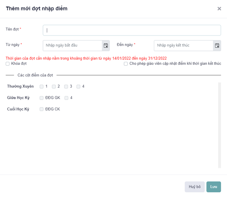The height and width of the screenshot is (198, 227).
Task: Select the ĐĐG CK checkbox
Action: point(42,109)
